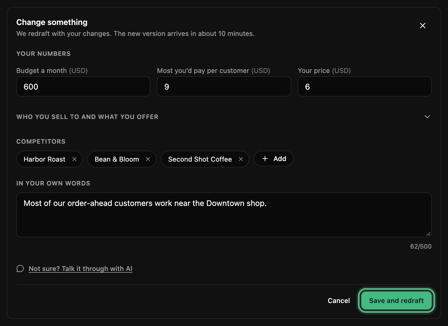
Task: Remove Bean & Bloom competitor chip
Action: [x=148, y=159]
